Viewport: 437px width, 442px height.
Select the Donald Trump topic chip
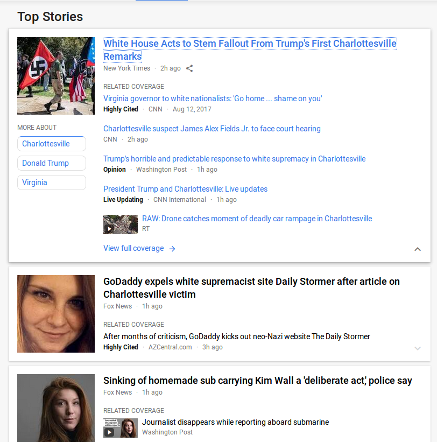52,163
